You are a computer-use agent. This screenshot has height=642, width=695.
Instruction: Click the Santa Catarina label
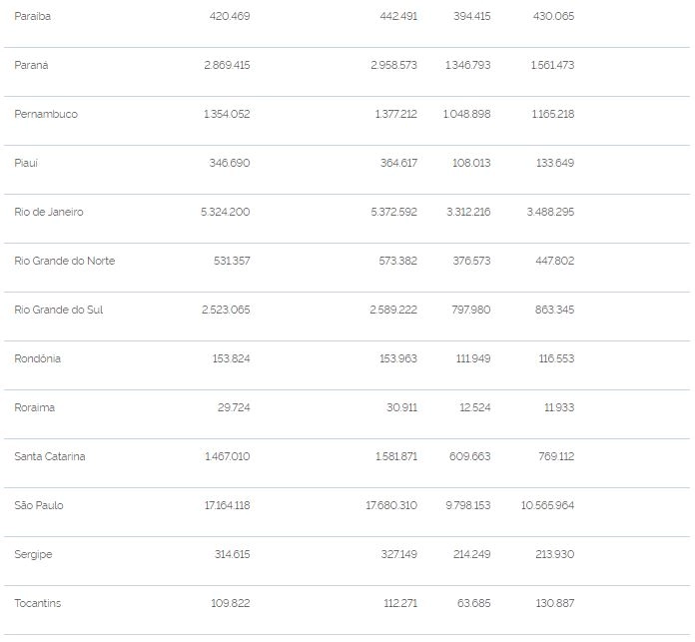pos(50,456)
